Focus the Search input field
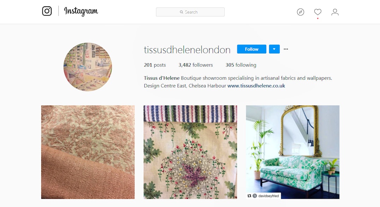The image size is (380, 207). [x=190, y=12]
